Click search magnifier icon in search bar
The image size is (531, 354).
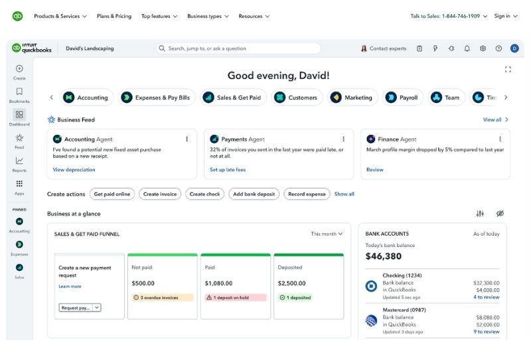coord(162,48)
